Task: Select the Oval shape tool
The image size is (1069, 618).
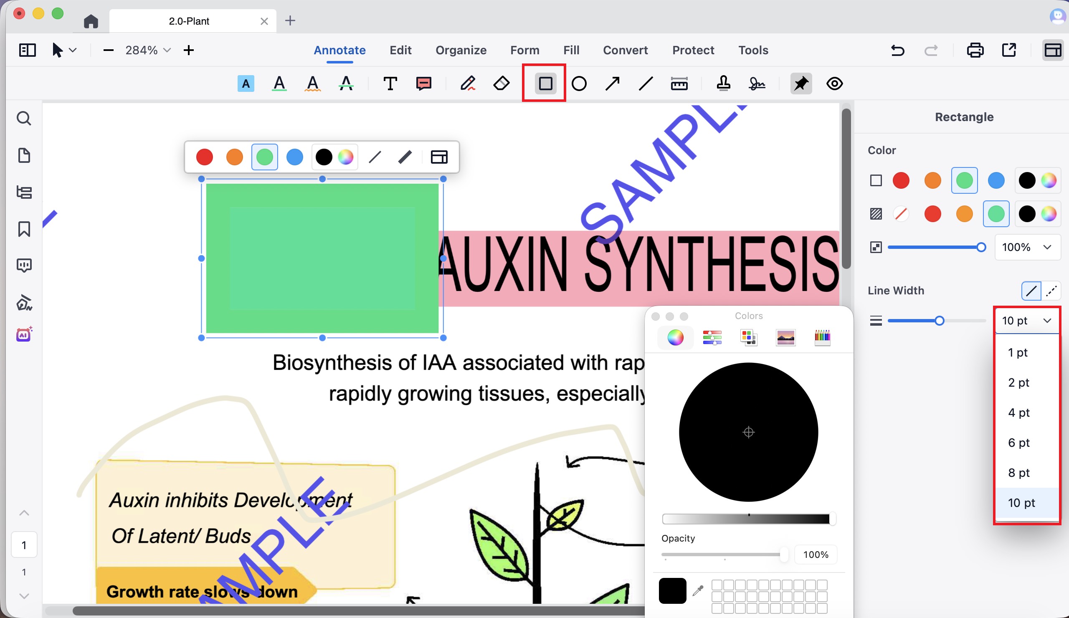Action: coord(579,84)
